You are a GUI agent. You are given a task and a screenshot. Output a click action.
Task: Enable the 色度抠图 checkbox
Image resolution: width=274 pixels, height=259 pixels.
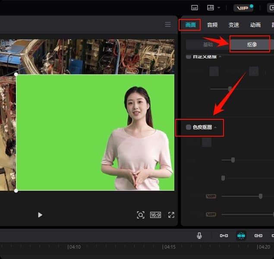coord(188,127)
